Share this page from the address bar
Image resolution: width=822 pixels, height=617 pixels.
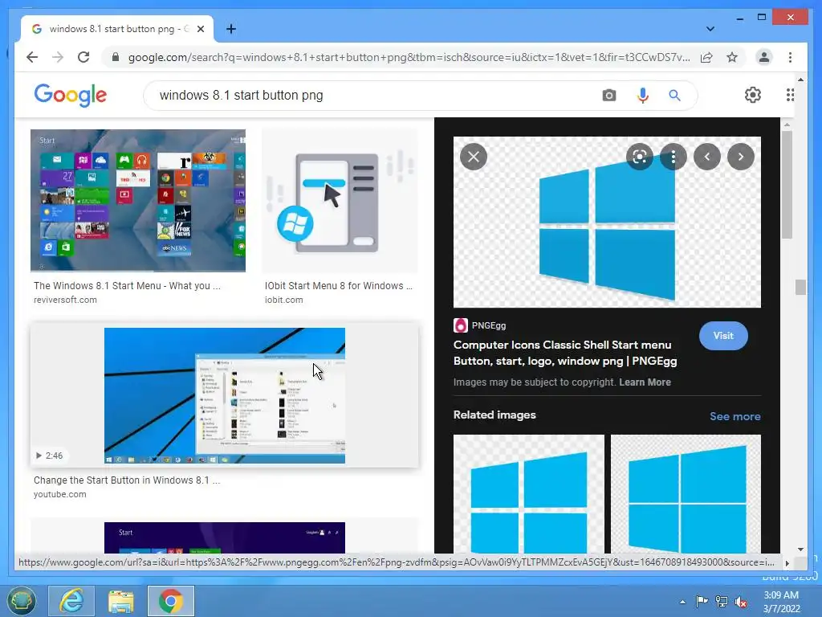706,57
